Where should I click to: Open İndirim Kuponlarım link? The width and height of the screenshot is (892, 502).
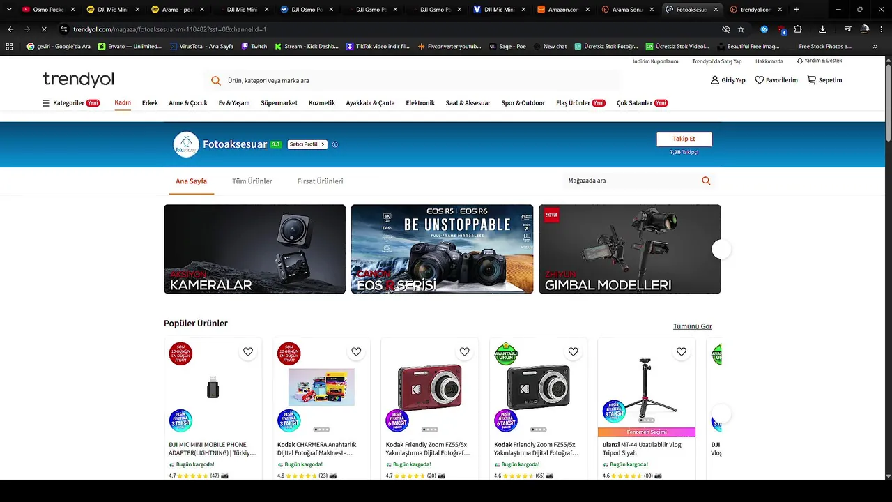(x=655, y=61)
